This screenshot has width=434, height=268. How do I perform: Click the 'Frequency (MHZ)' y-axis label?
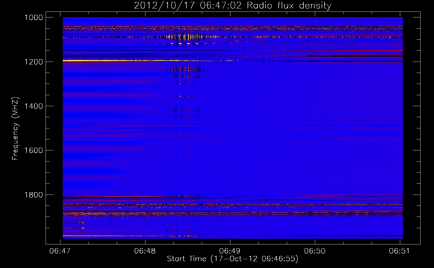15,129
